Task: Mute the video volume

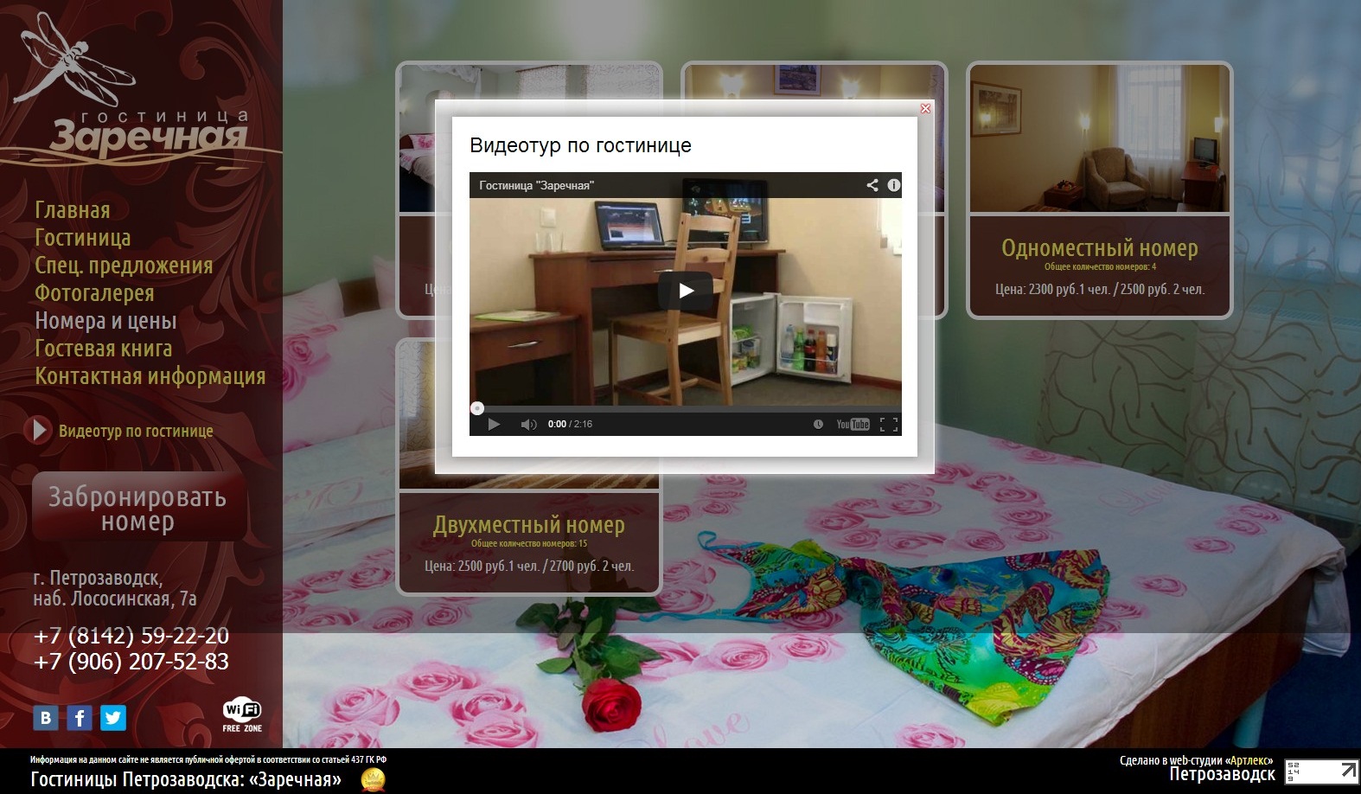Action: point(528,424)
